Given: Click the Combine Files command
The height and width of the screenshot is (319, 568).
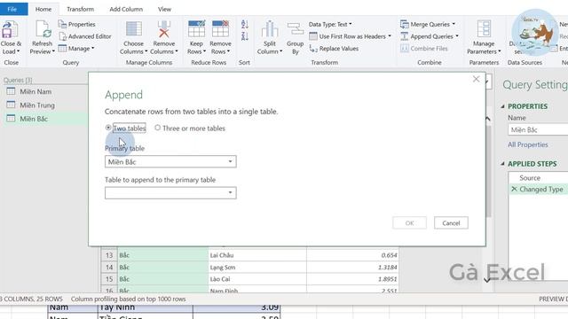Looking at the screenshot, I should tap(424, 49).
